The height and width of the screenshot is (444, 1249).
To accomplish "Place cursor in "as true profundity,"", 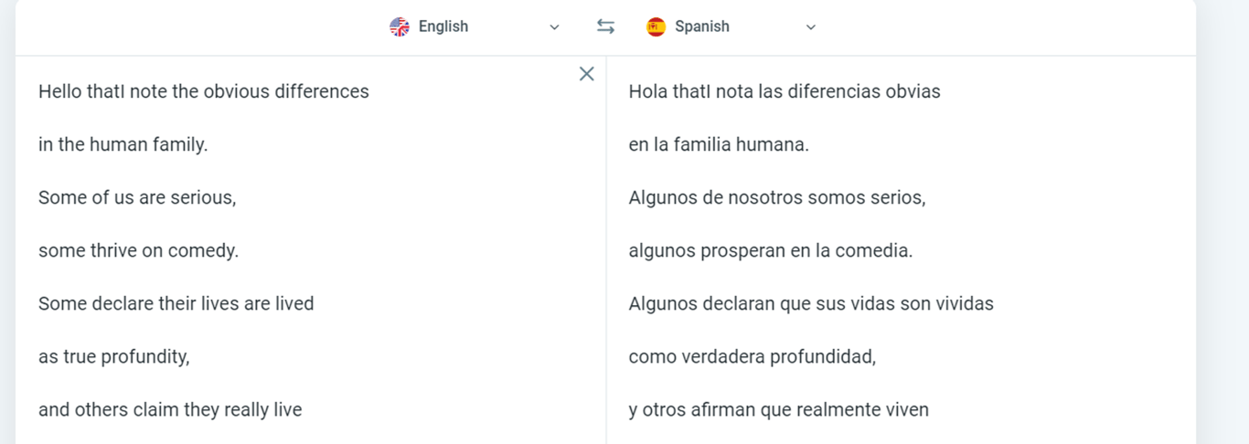I will click(x=114, y=356).
